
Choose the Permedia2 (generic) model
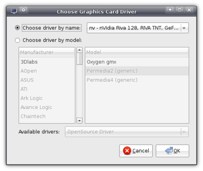click(x=137, y=71)
